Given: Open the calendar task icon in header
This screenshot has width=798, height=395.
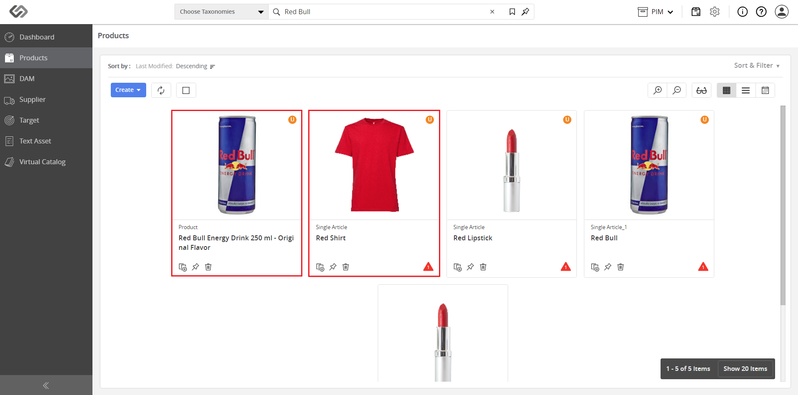Looking at the screenshot, I should point(696,12).
